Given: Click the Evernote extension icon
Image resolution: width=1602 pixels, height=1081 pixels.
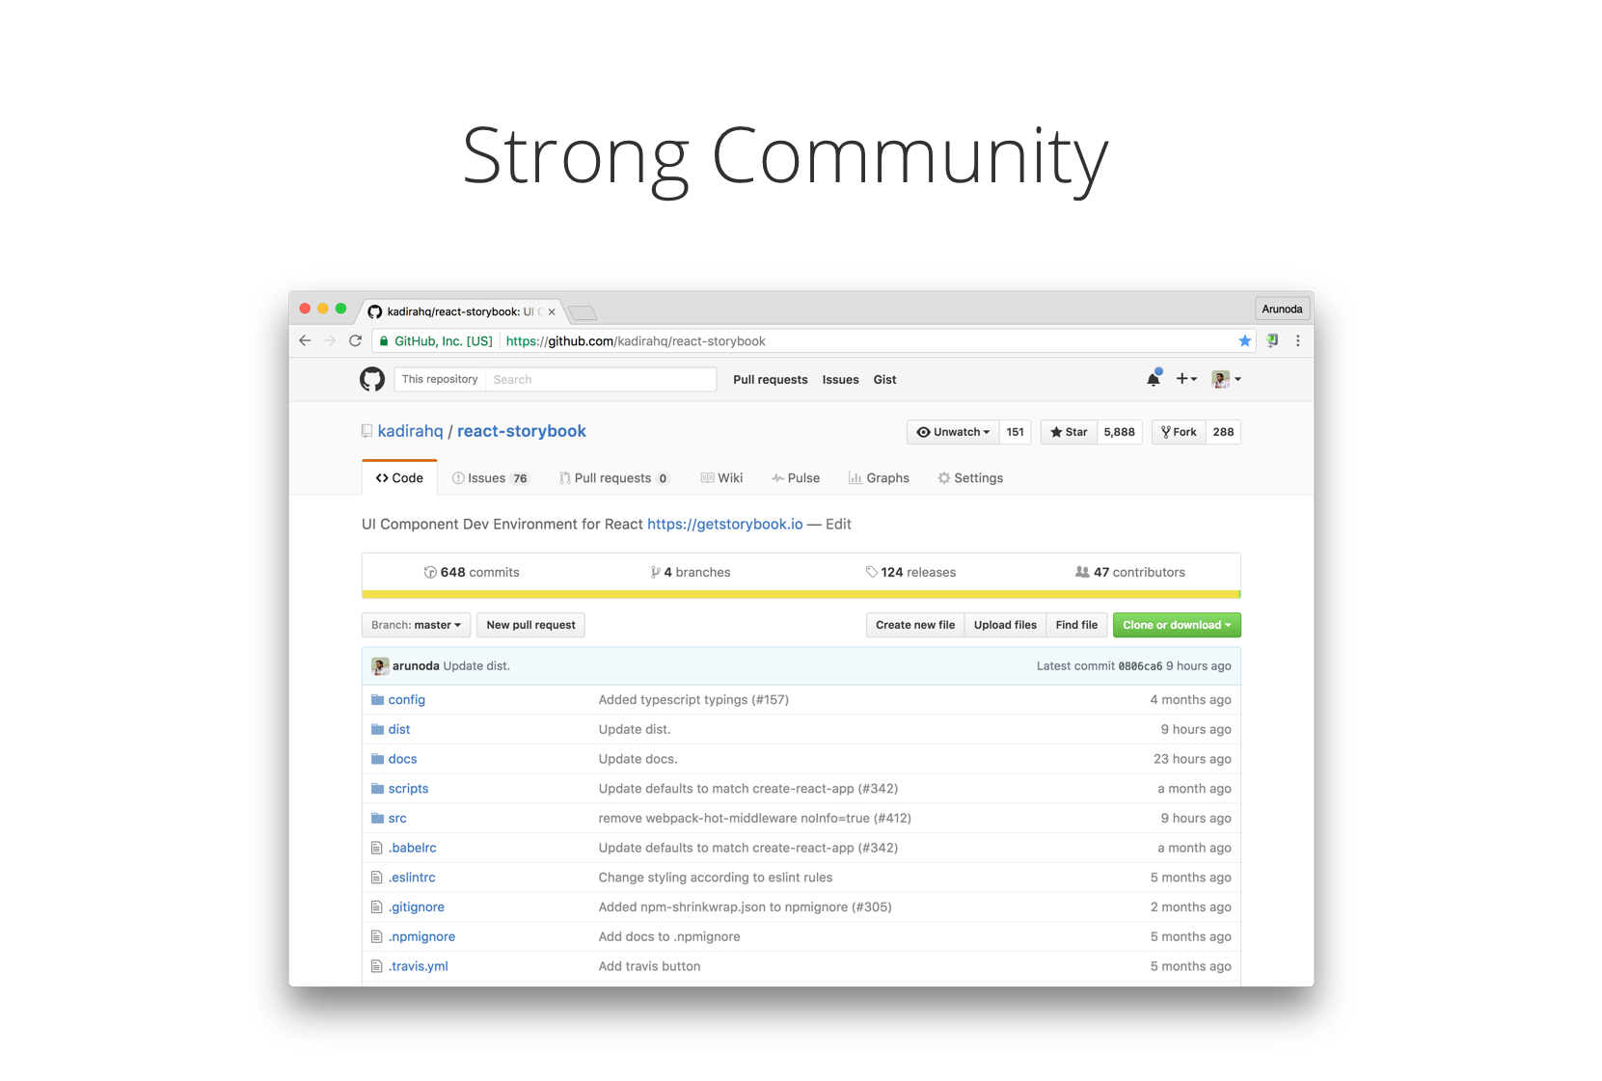Looking at the screenshot, I should pyautogui.click(x=1272, y=340).
